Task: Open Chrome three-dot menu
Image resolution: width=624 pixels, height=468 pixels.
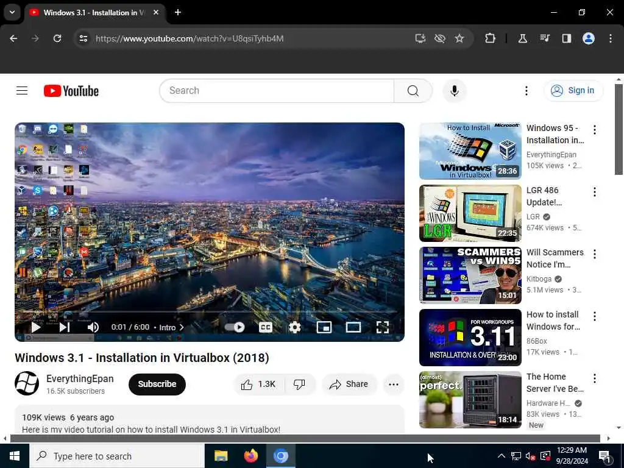Action: pos(610,38)
